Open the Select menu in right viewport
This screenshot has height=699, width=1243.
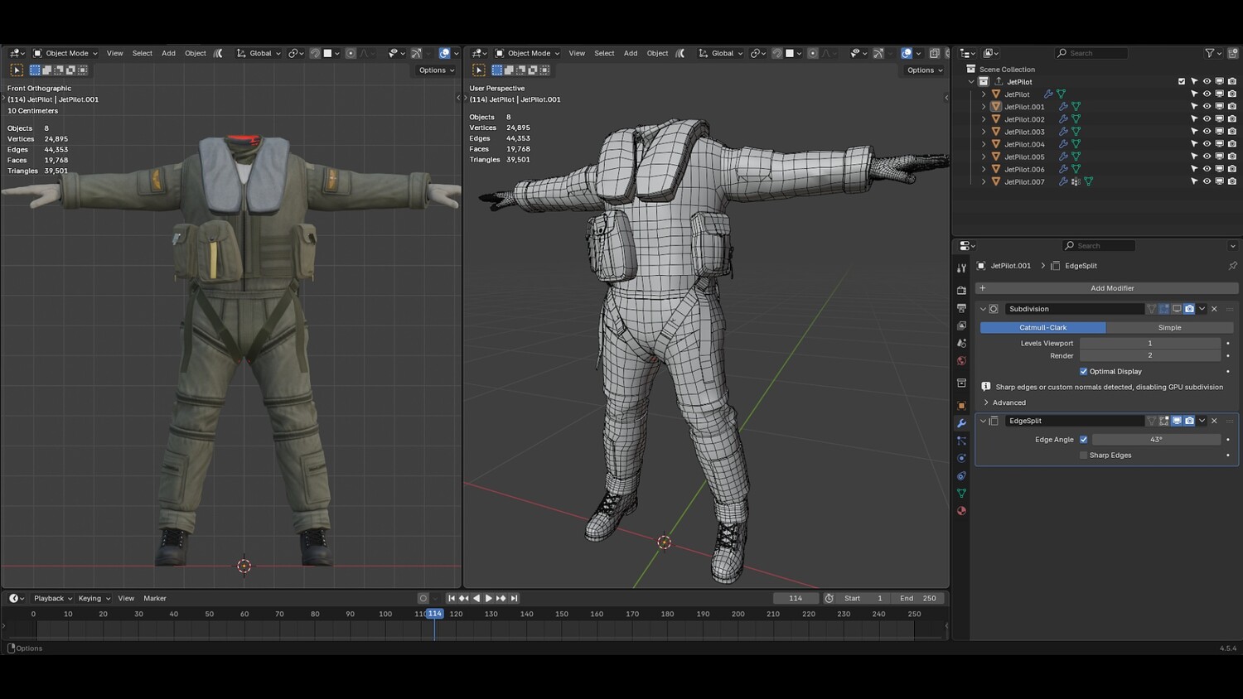pyautogui.click(x=604, y=53)
